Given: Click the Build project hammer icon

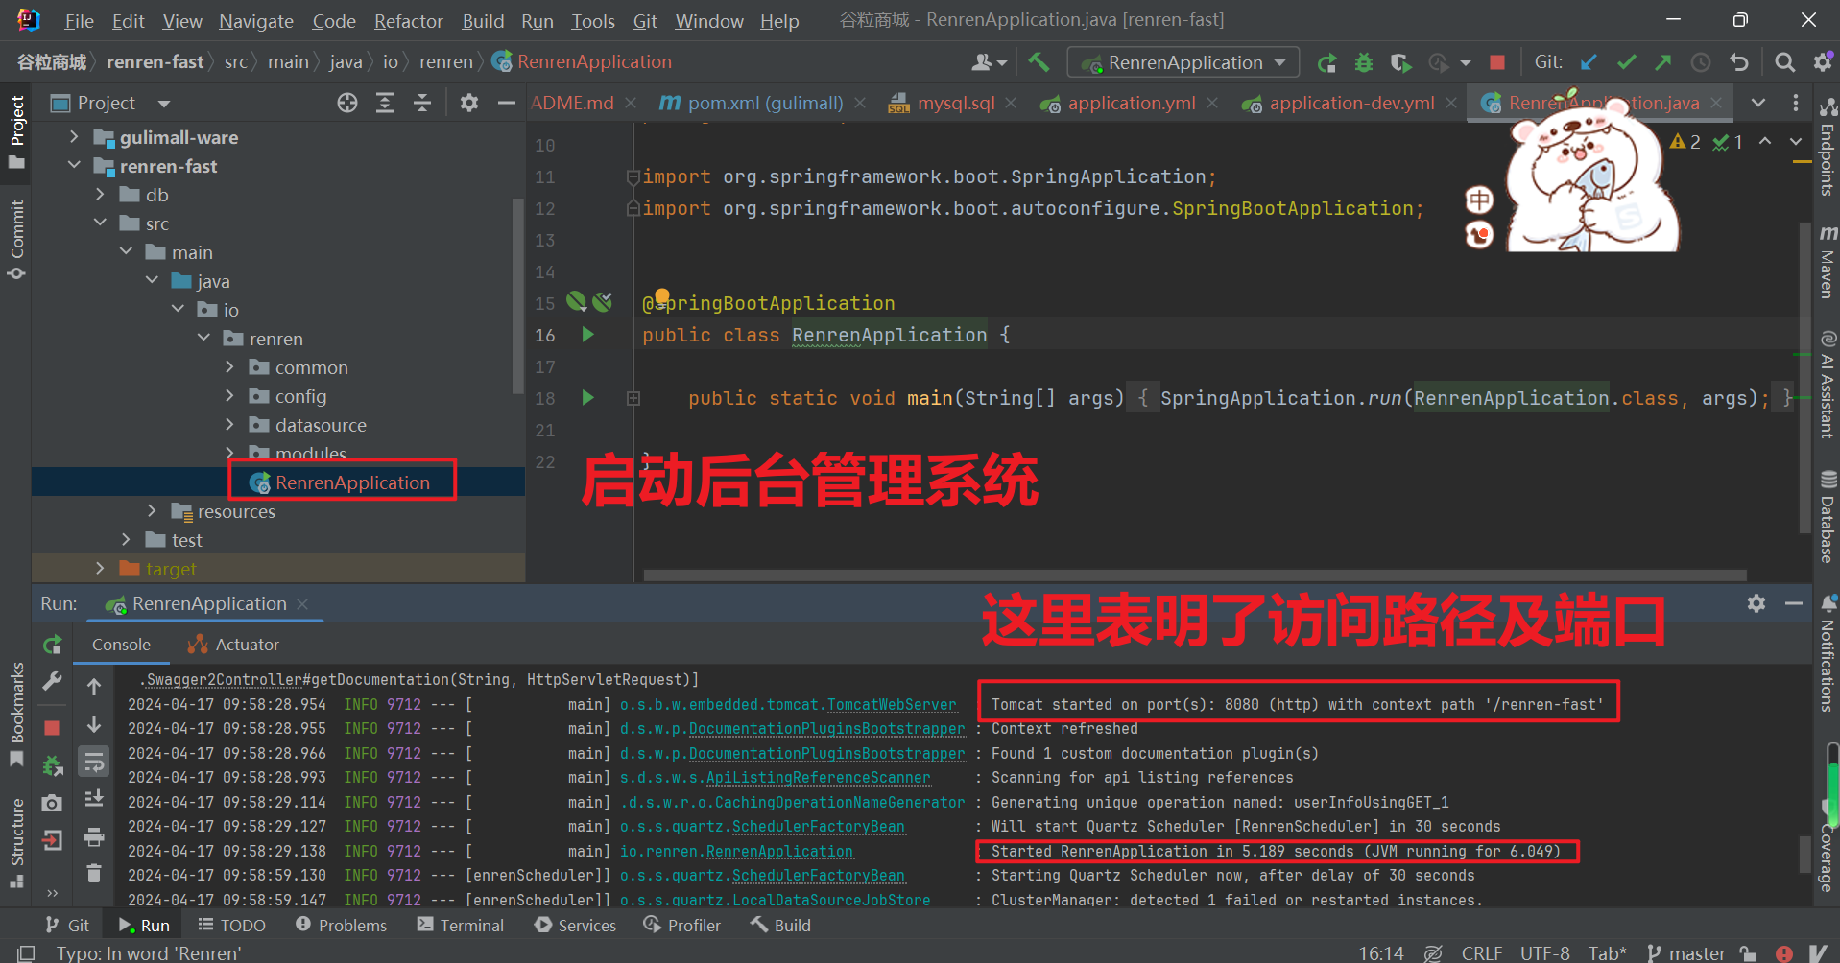Looking at the screenshot, I should [x=1039, y=62].
